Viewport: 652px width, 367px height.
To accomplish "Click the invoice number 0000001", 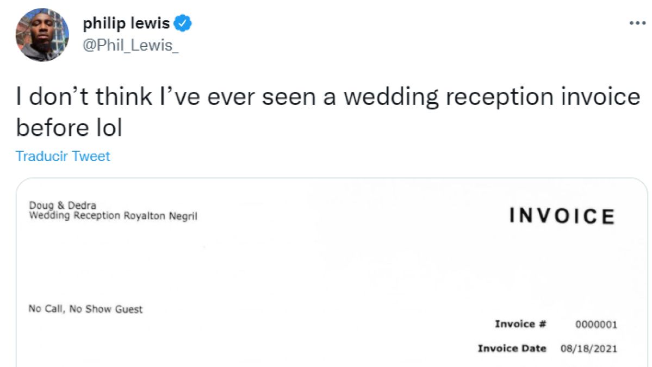I will point(596,325).
